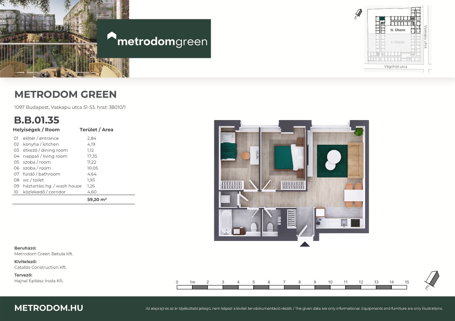Click the metrodomgreen logo banner
The height and width of the screenshot is (321, 455).
[154, 39]
